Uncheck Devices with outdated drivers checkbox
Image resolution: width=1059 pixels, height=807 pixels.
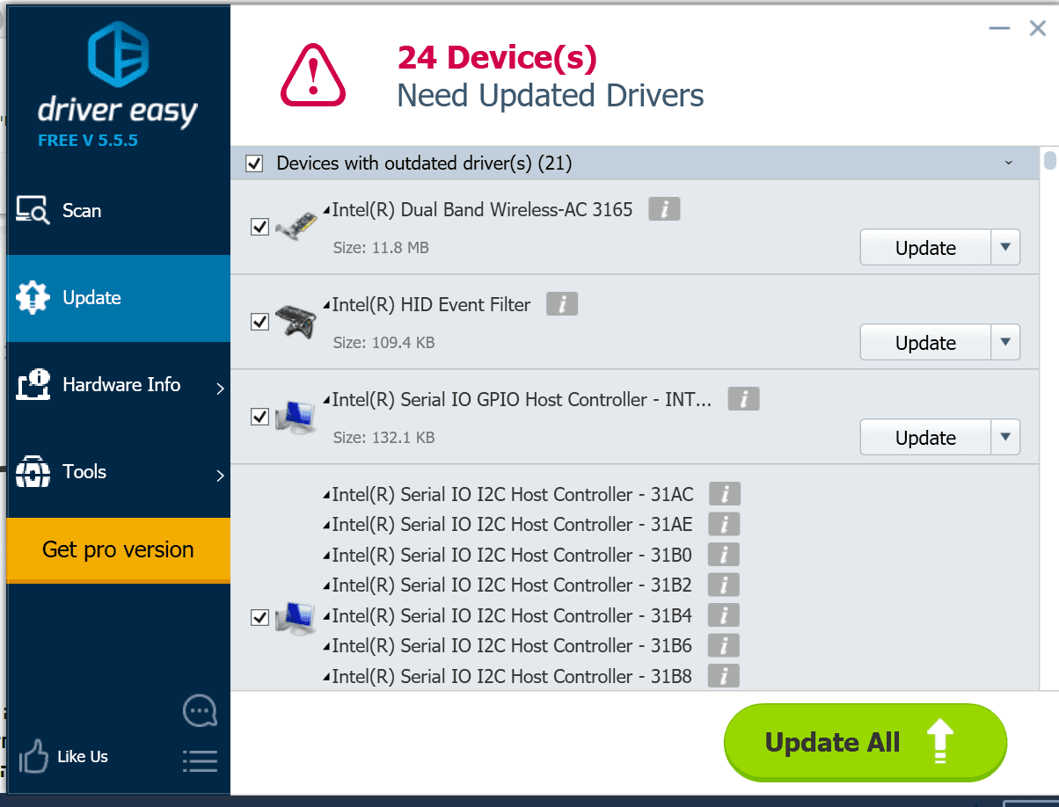(x=254, y=164)
